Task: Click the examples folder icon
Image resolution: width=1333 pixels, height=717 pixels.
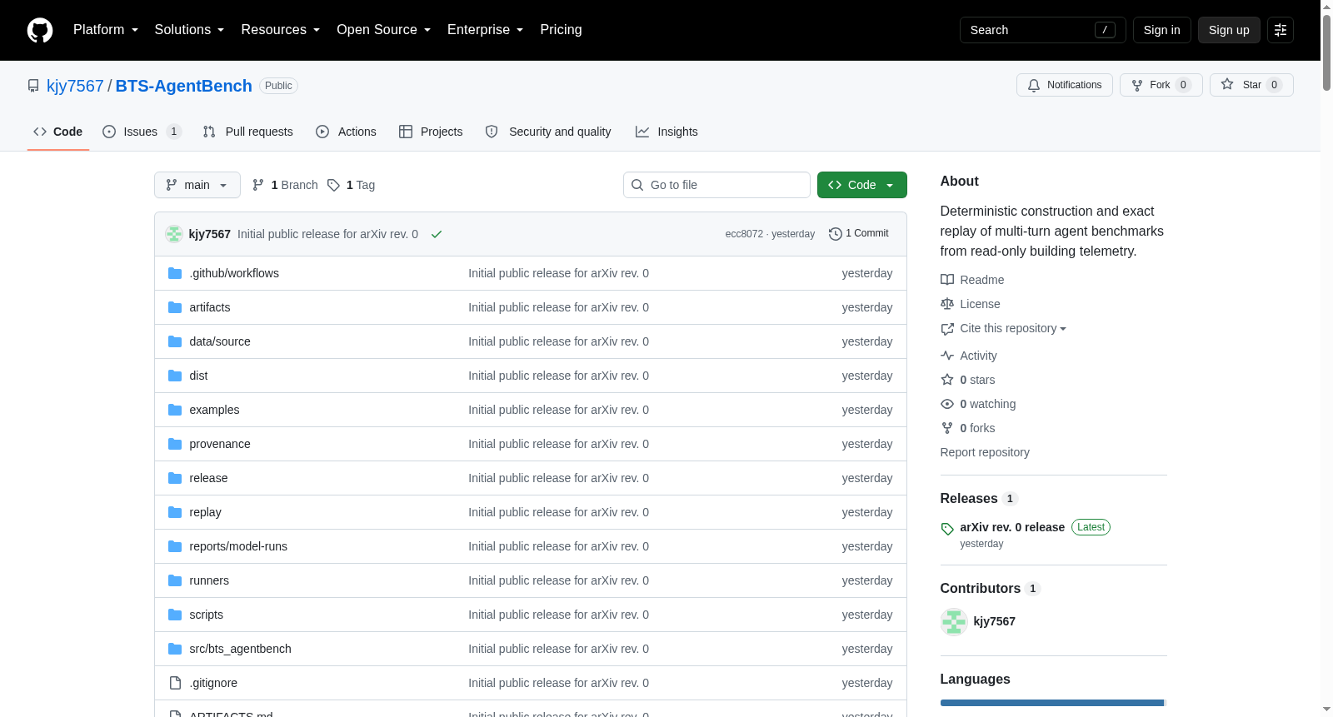Action: pos(175,410)
